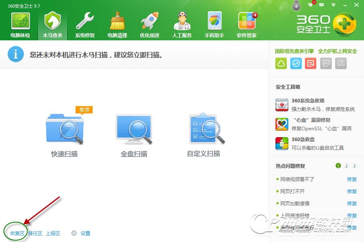This screenshot has height=242, width=364.
Task: Open the 系统修复 system repair wrench
Action: (x=85, y=25)
